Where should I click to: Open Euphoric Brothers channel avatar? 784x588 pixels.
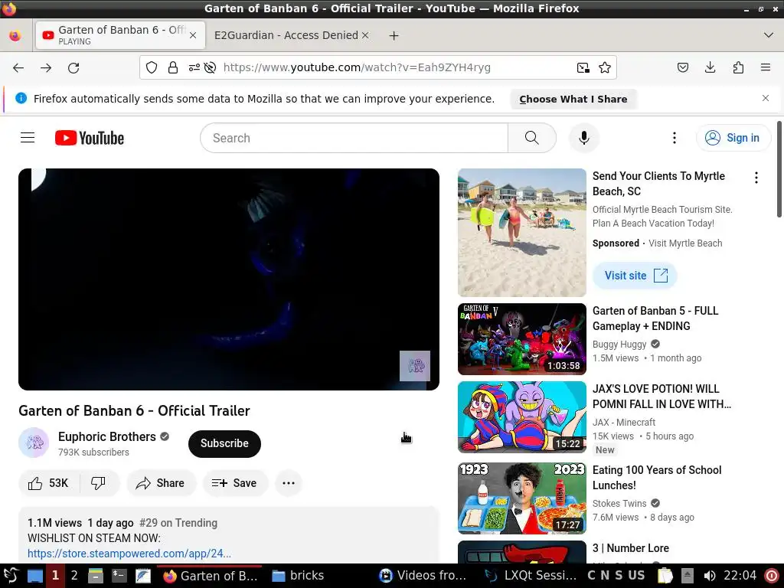click(x=34, y=443)
